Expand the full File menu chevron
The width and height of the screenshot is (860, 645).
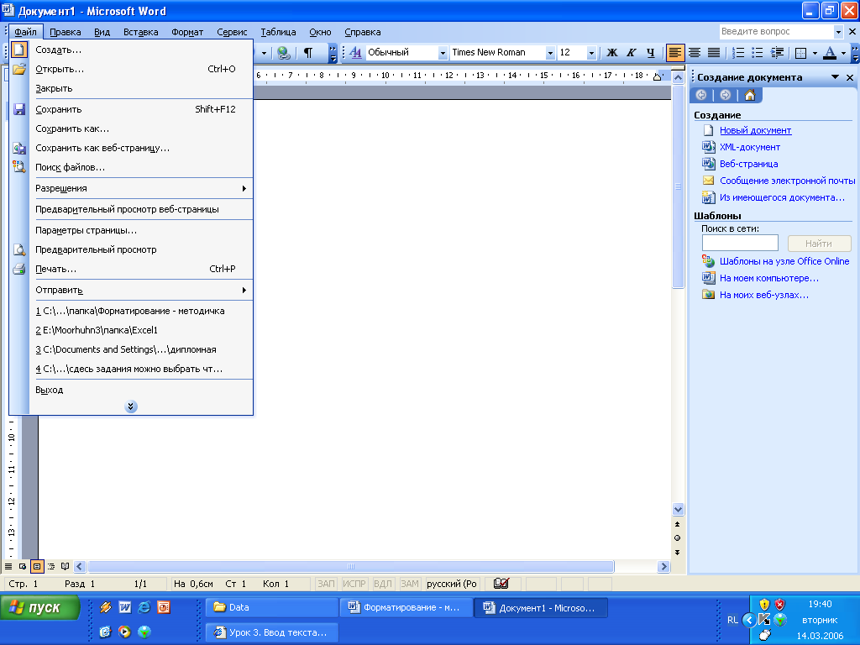pyautogui.click(x=130, y=406)
